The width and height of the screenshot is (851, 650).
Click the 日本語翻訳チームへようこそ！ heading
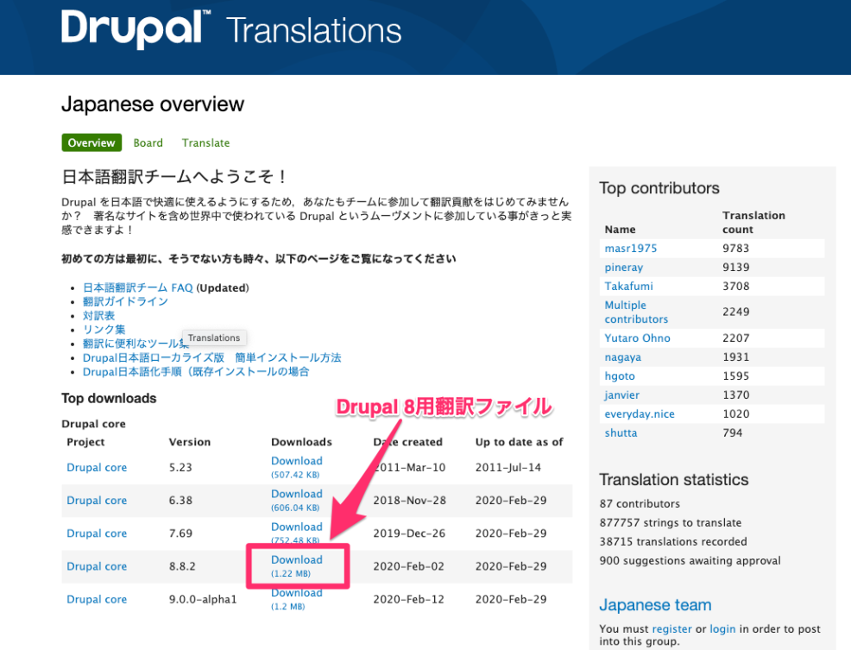(x=174, y=176)
